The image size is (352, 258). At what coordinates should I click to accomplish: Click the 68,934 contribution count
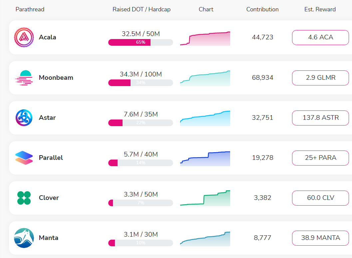(x=262, y=78)
